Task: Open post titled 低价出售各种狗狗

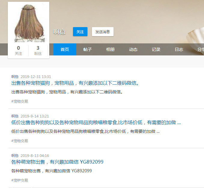Action: pyautogui.click(x=96, y=123)
